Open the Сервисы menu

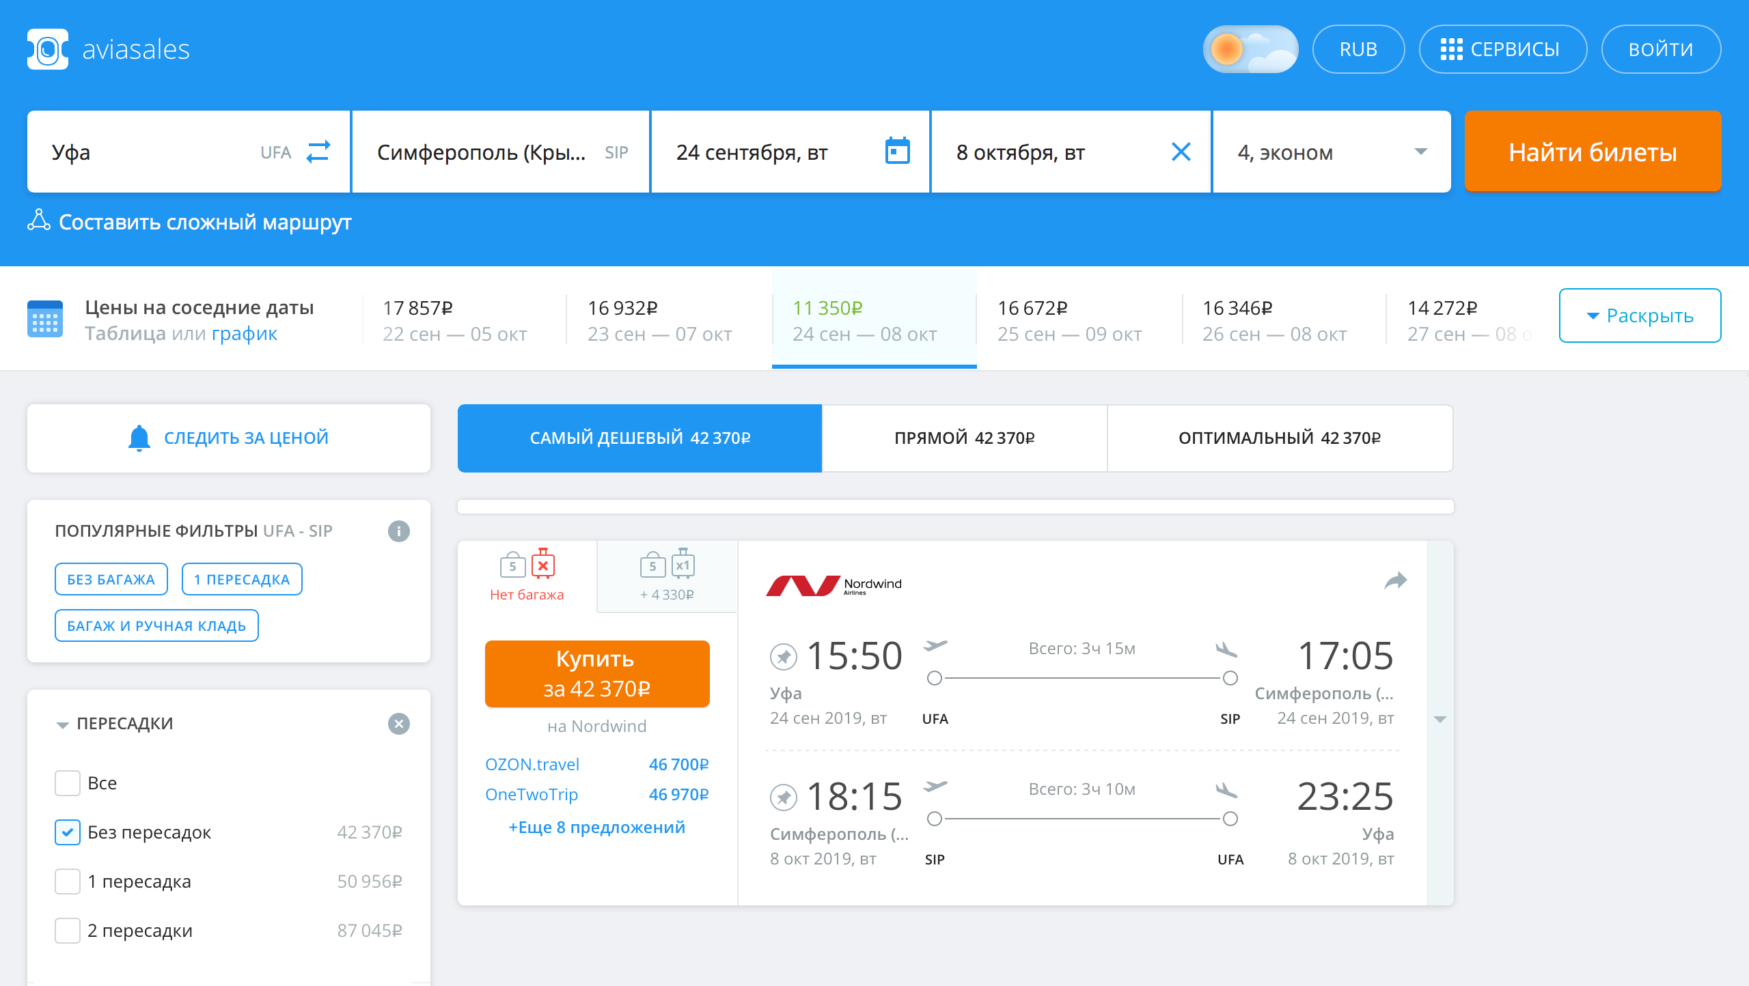point(1502,49)
